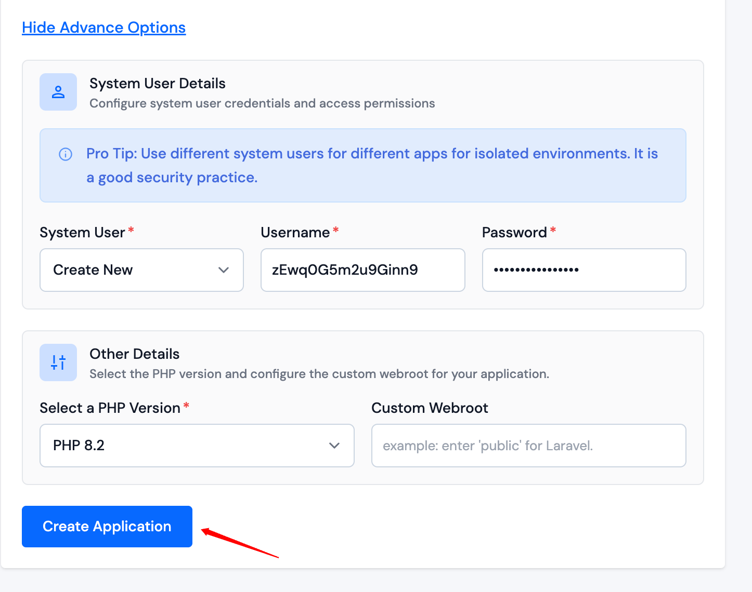
Task: Open the System User selection dropdown
Action: (x=141, y=270)
